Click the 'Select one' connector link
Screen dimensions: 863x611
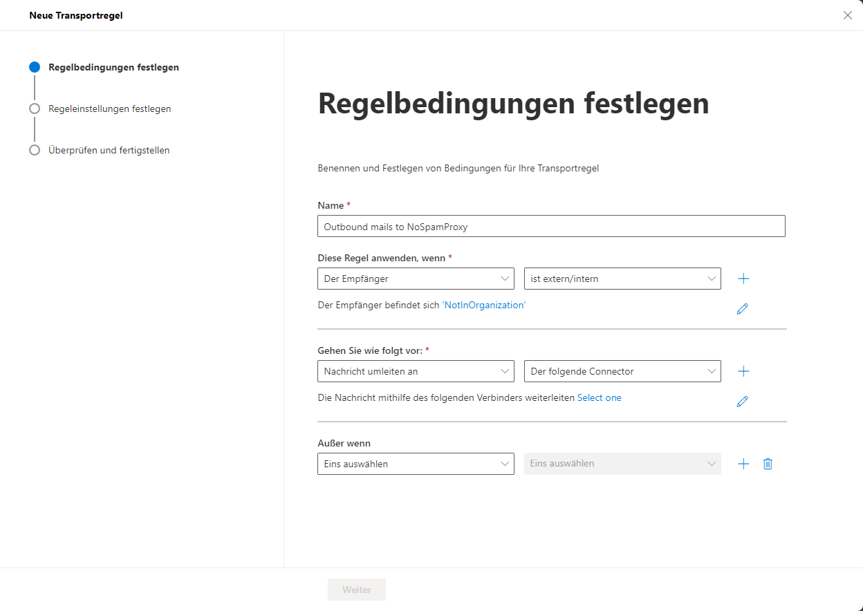pos(600,397)
